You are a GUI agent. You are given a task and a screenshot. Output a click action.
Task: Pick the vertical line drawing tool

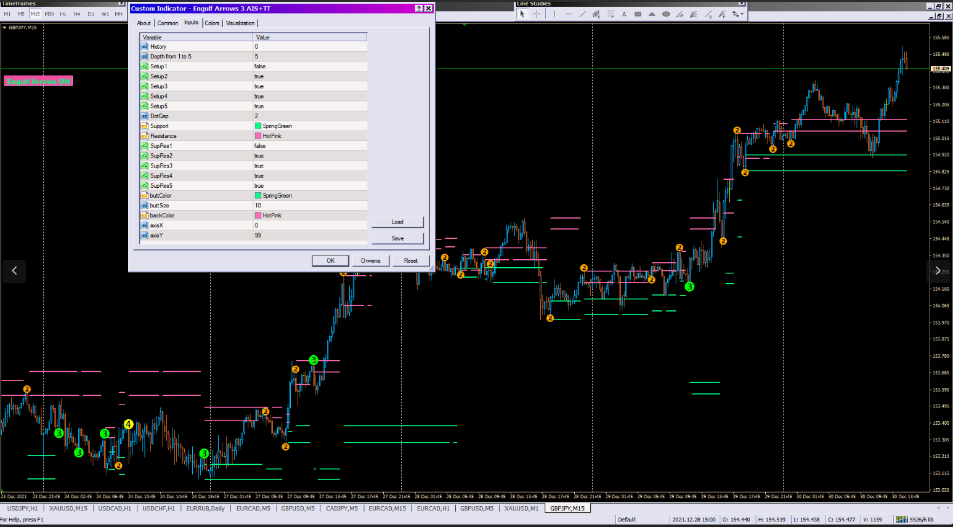[554, 14]
